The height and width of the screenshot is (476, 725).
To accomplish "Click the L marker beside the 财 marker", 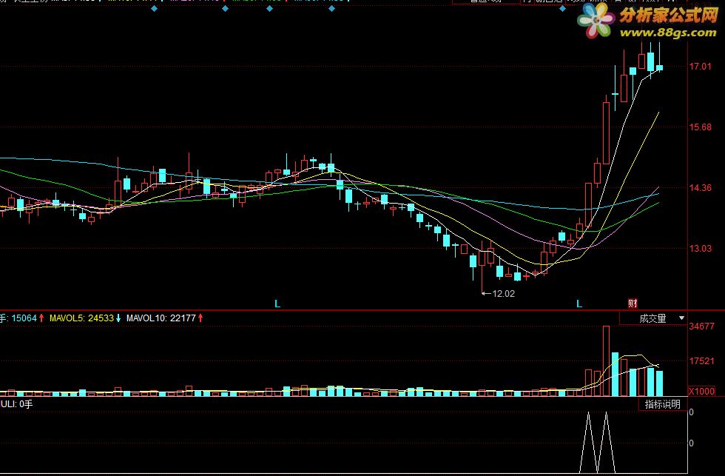I will click(579, 304).
